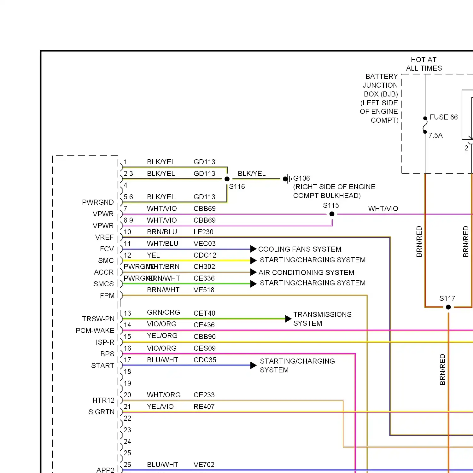Click the START pin label
Image resolution: width=473 pixels, height=473 pixels.
pyautogui.click(x=102, y=365)
